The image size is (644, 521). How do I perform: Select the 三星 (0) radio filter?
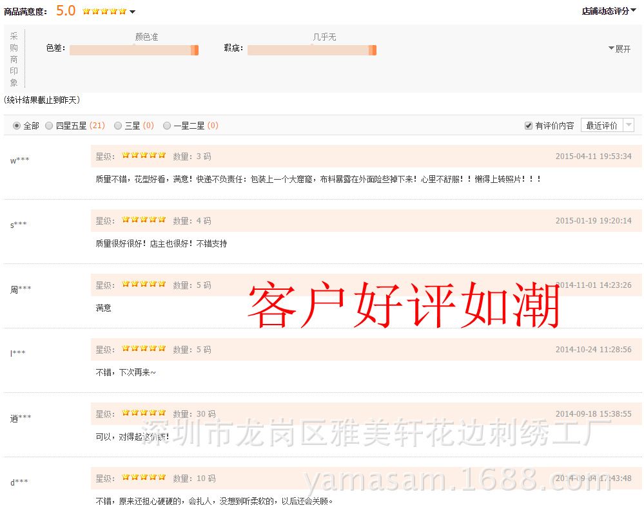[118, 126]
